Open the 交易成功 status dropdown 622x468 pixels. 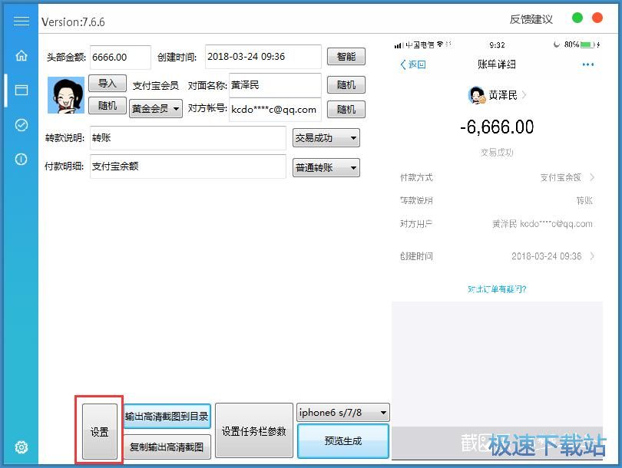[x=326, y=137]
